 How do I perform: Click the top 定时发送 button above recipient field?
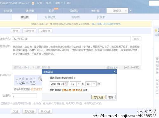pos(29,31)
